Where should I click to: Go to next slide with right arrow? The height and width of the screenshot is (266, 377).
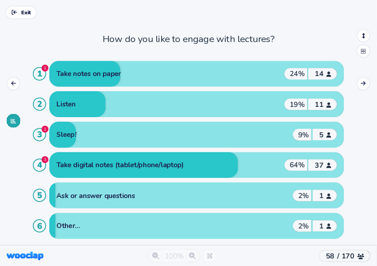(363, 83)
